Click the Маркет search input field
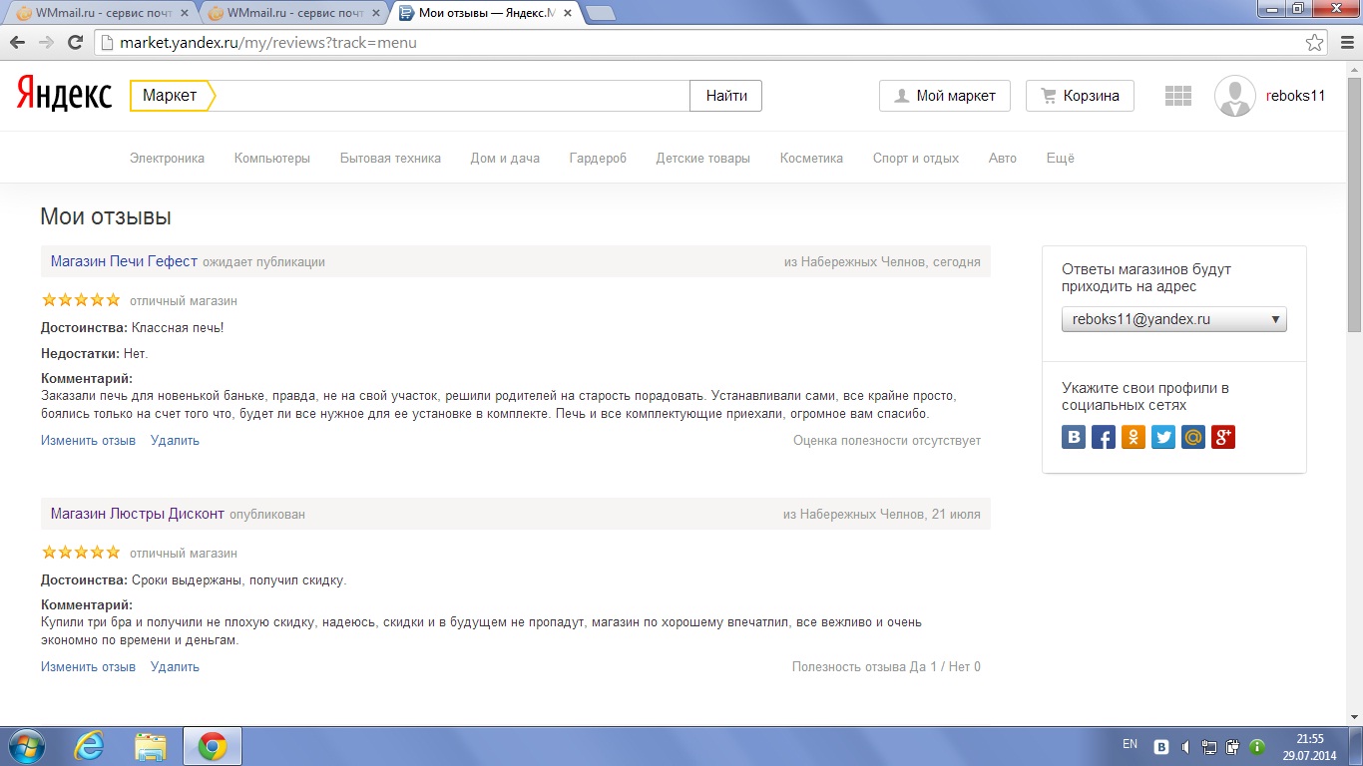This screenshot has height=766, width=1363. (x=451, y=96)
